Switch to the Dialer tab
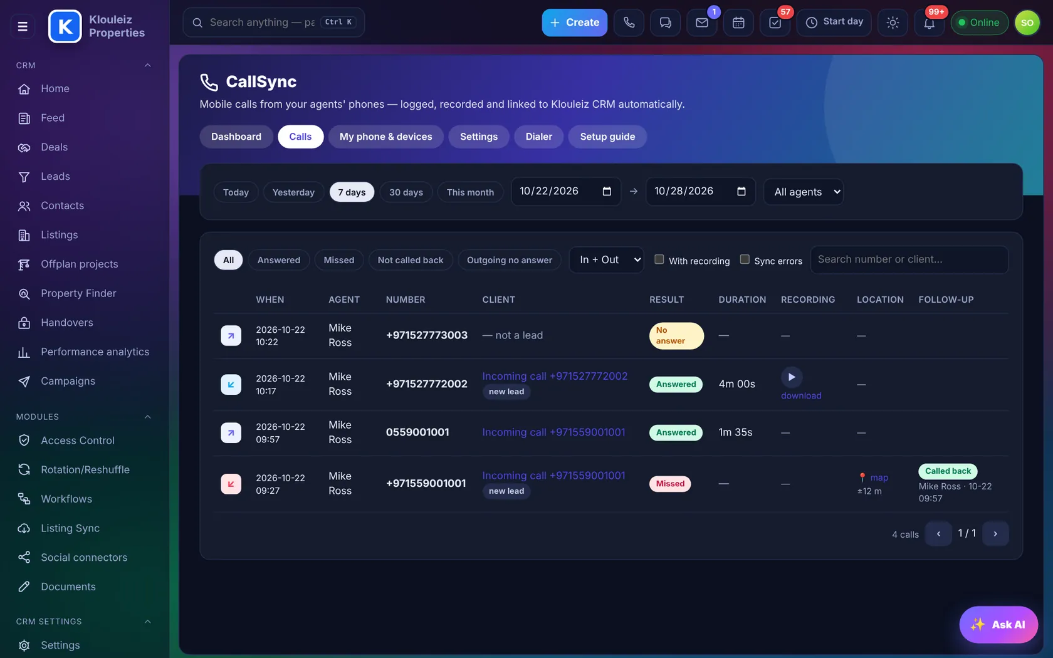The image size is (1053, 658). [x=539, y=137]
